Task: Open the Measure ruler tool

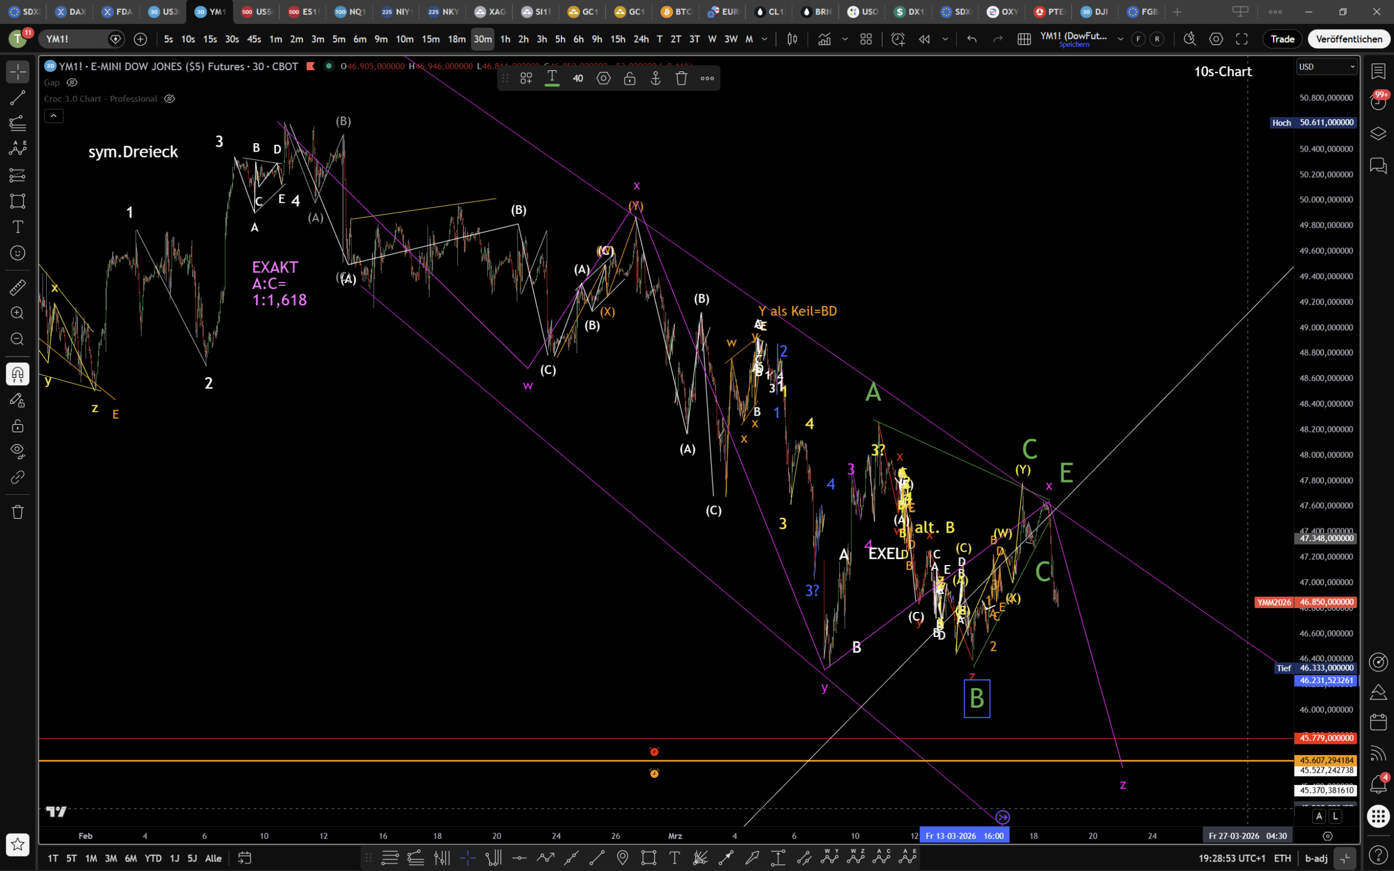Action: [x=17, y=287]
